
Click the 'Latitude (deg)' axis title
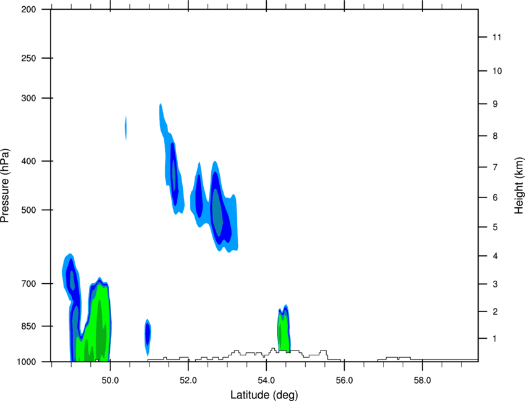coord(264,395)
